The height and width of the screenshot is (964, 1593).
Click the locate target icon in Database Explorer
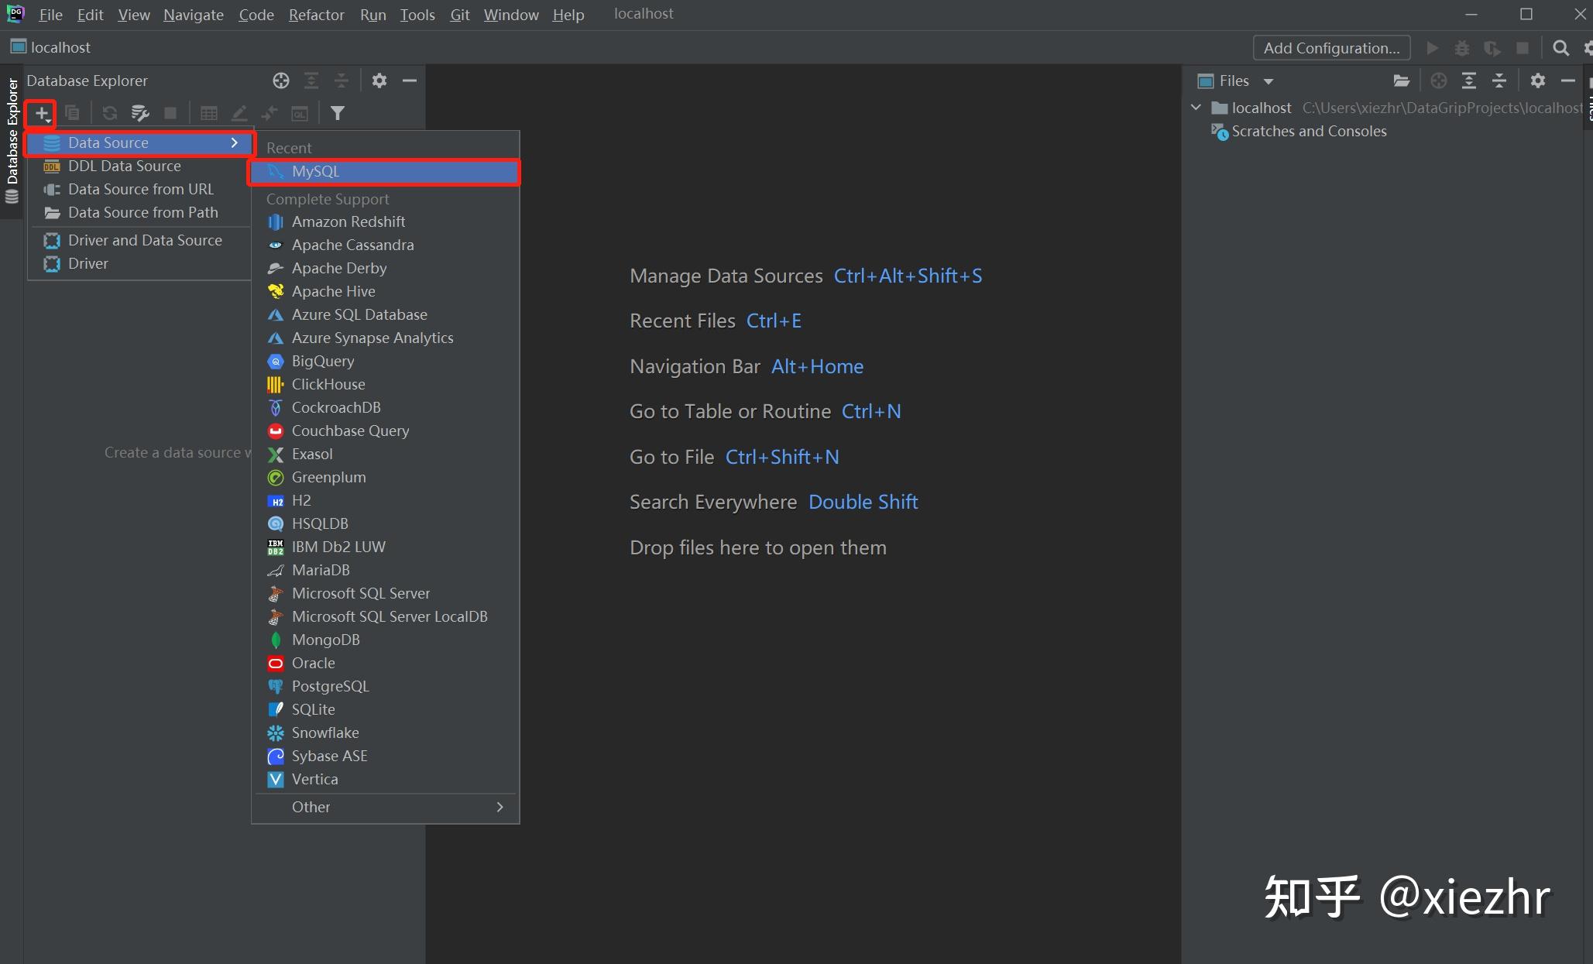(281, 81)
